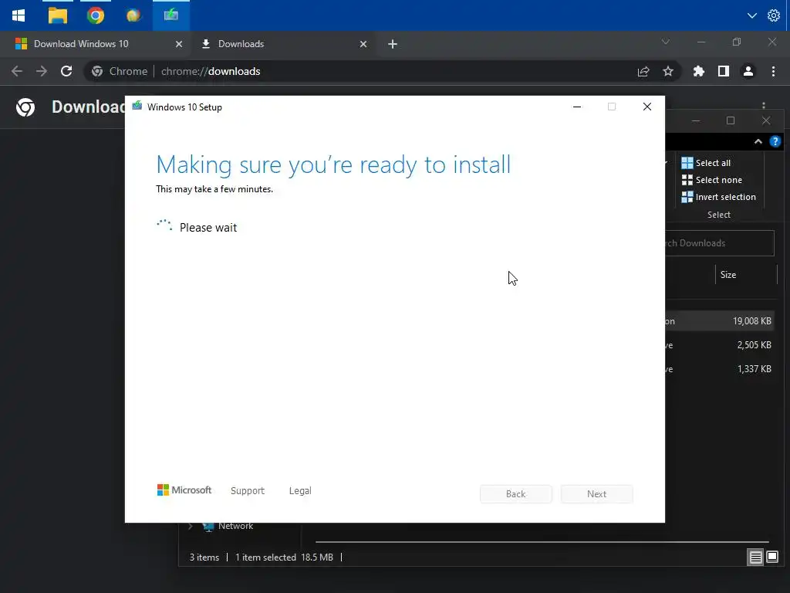
Task: Open Chrome three-dot menu
Action: [x=773, y=71]
